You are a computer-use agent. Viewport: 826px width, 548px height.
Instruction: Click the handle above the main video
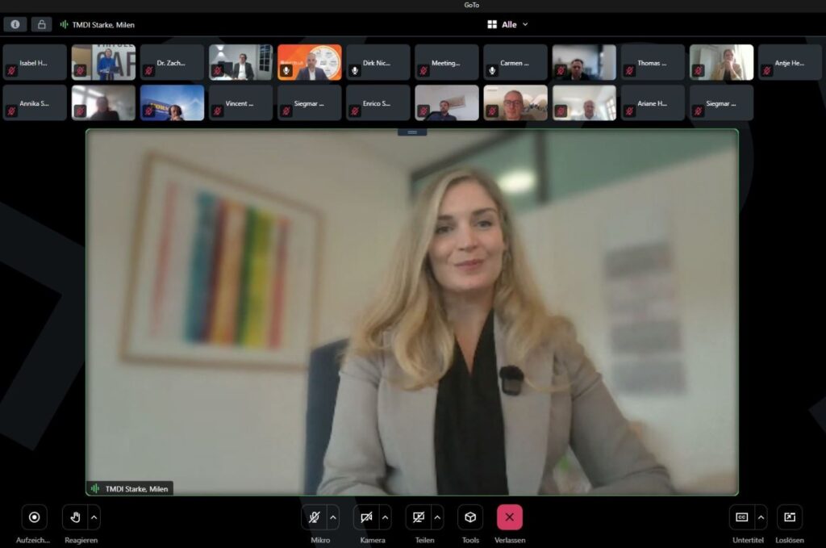point(412,132)
